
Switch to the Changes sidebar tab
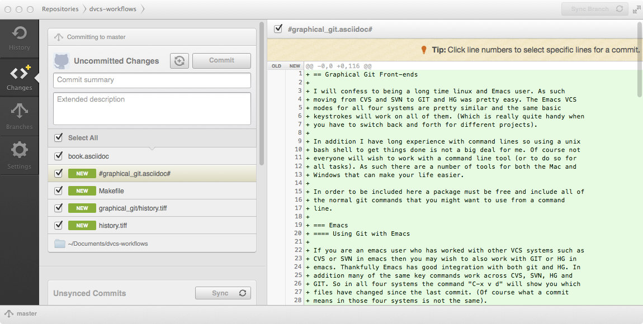click(x=19, y=78)
